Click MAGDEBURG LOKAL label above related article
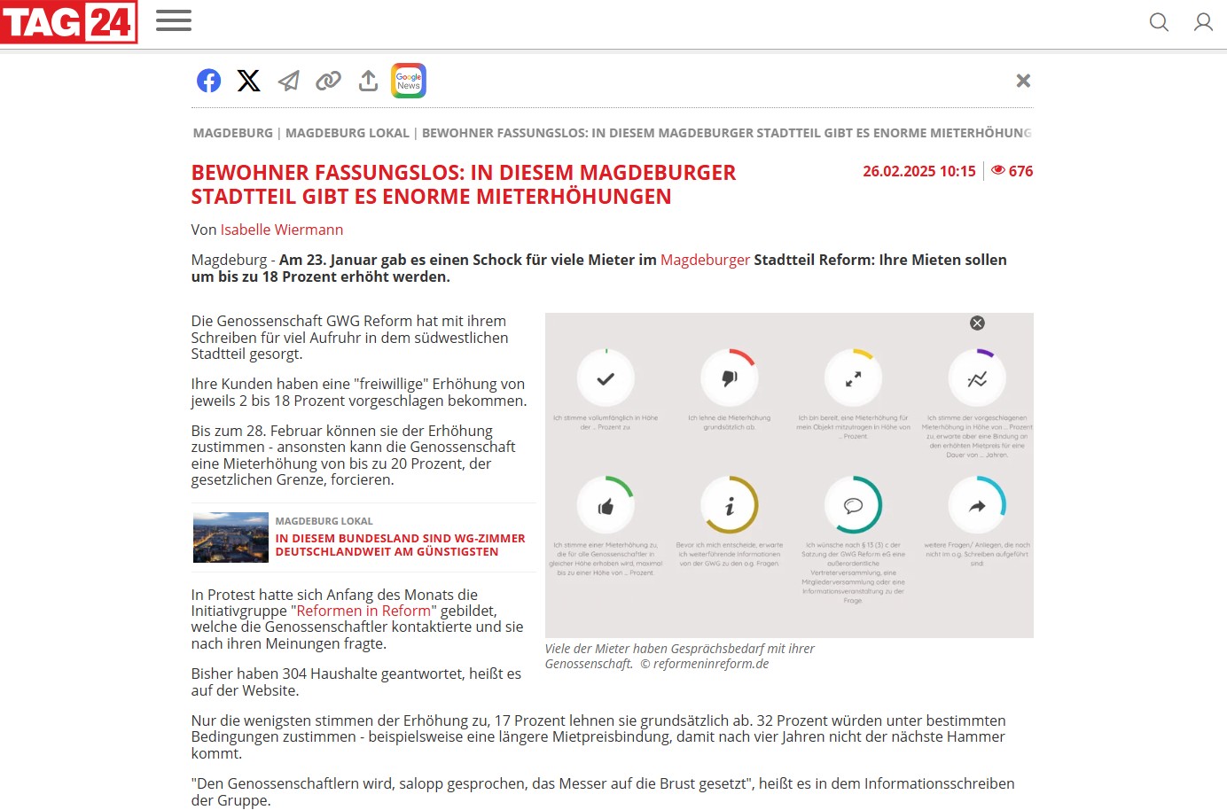Image resolution: width=1227 pixels, height=810 pixels. point(324,521)
